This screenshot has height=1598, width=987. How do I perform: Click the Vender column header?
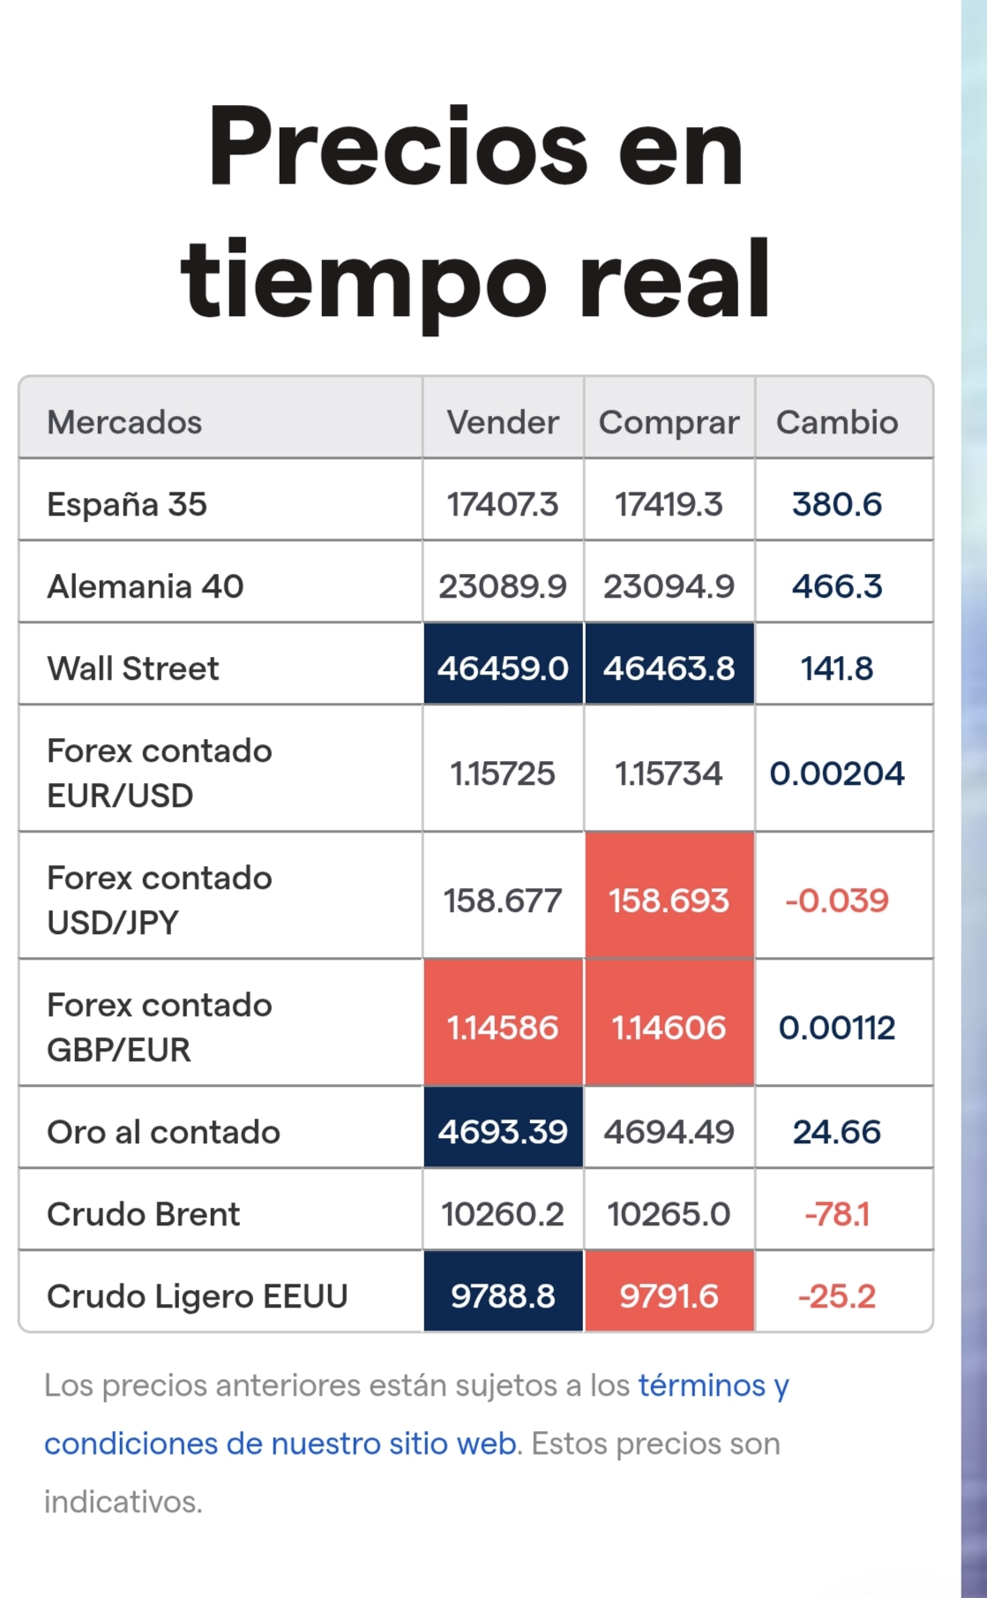coord(503,422)
